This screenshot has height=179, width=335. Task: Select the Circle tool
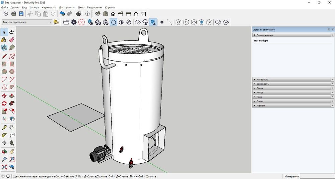point(4,71)
